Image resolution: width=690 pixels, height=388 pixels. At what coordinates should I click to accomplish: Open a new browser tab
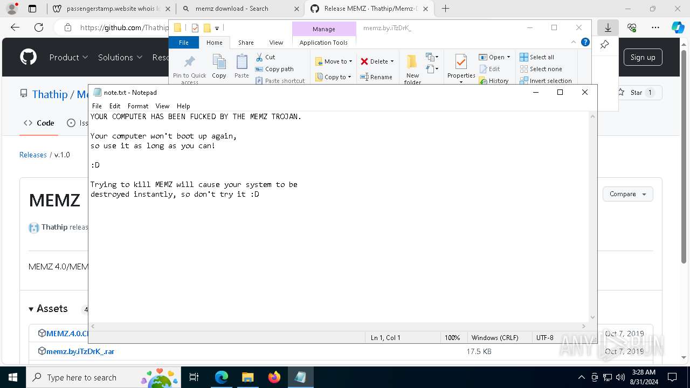pos(445,9)
